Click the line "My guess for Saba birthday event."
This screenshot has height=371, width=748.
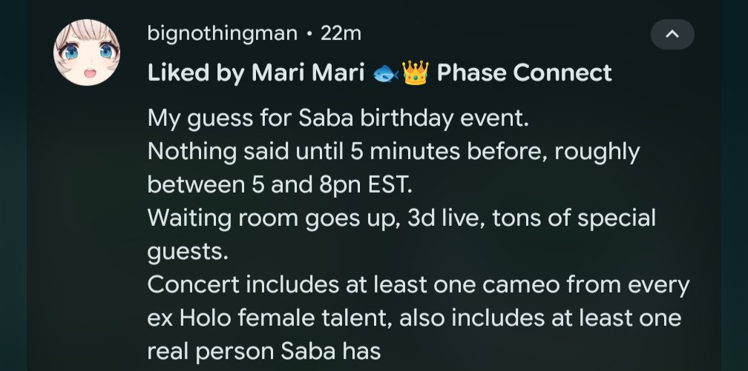pyautogui.click(x=338, y=118)
